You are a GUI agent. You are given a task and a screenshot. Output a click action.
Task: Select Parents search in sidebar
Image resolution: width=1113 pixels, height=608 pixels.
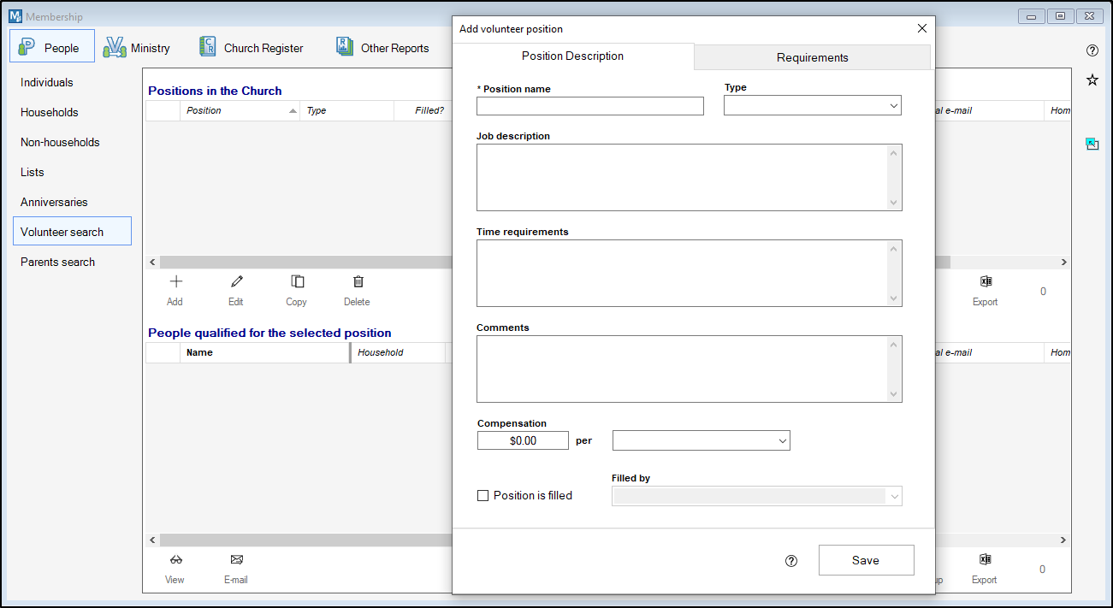(x=58, y=262)
